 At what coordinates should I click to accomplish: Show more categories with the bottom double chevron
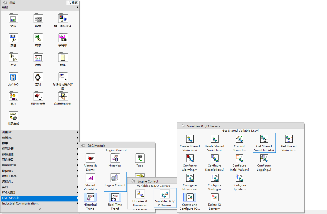[x=40, y=209]
